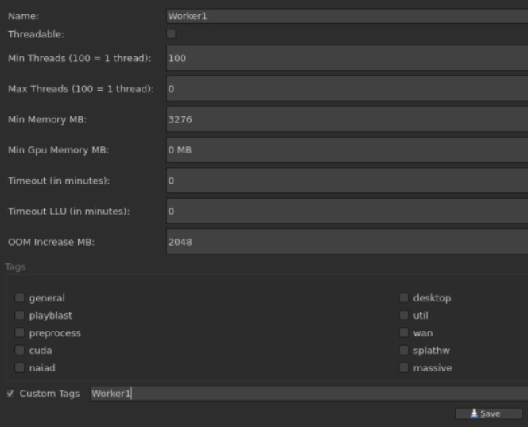This screenshot has height=427, width=528.
Task: Toggle the Threadable checkbox
Action: (171, 34)
